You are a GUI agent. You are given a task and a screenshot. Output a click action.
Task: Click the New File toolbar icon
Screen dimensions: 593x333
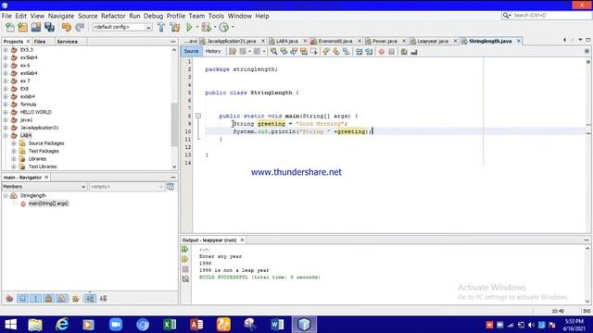coord(10,27)
